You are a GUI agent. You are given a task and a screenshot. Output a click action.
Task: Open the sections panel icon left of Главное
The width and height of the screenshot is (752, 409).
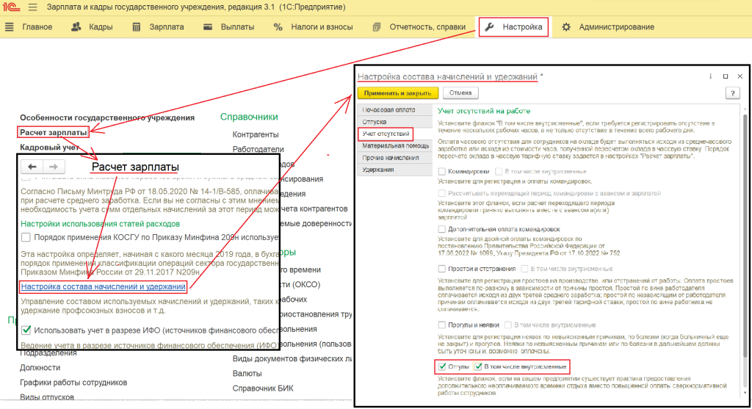pyautogui.click(x=9, y=27)
